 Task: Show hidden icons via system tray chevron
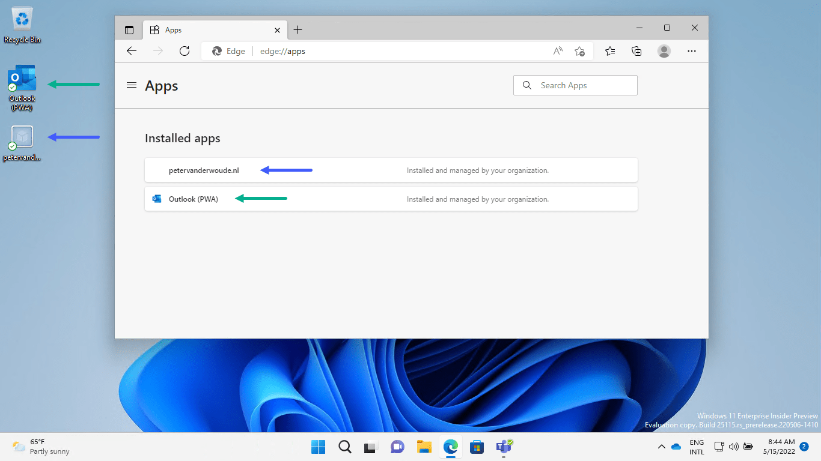click(x=661, y=447)
